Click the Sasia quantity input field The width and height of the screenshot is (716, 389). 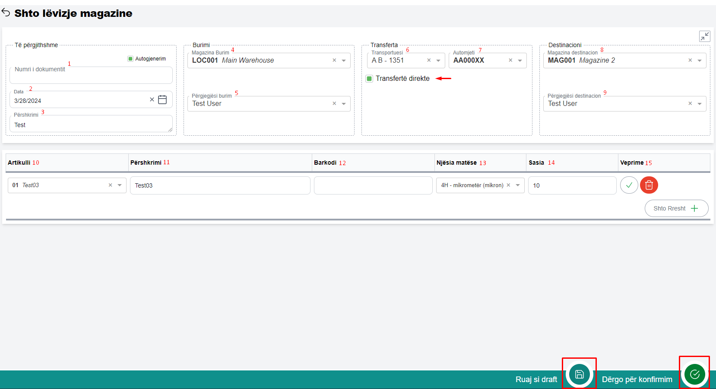coord(571,185)
